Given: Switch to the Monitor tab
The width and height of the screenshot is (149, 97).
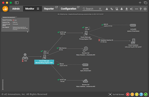Looking at the screenshot, I should tap(30, 9).
